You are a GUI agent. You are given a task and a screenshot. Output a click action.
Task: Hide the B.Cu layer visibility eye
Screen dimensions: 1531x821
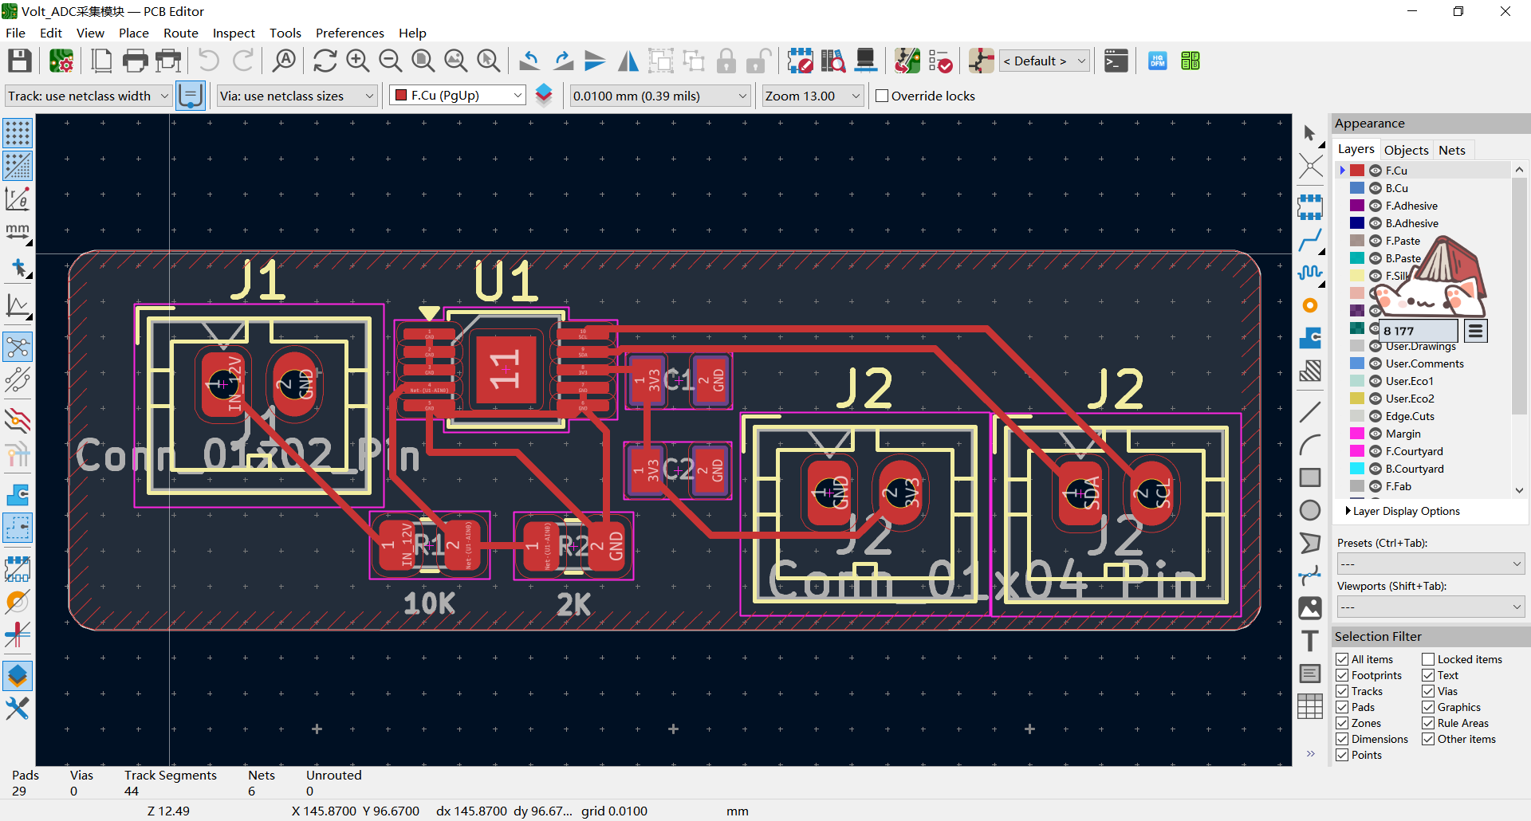(1376, 188)
